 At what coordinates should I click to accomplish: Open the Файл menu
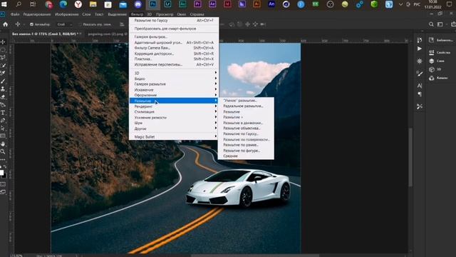point(15,14)
